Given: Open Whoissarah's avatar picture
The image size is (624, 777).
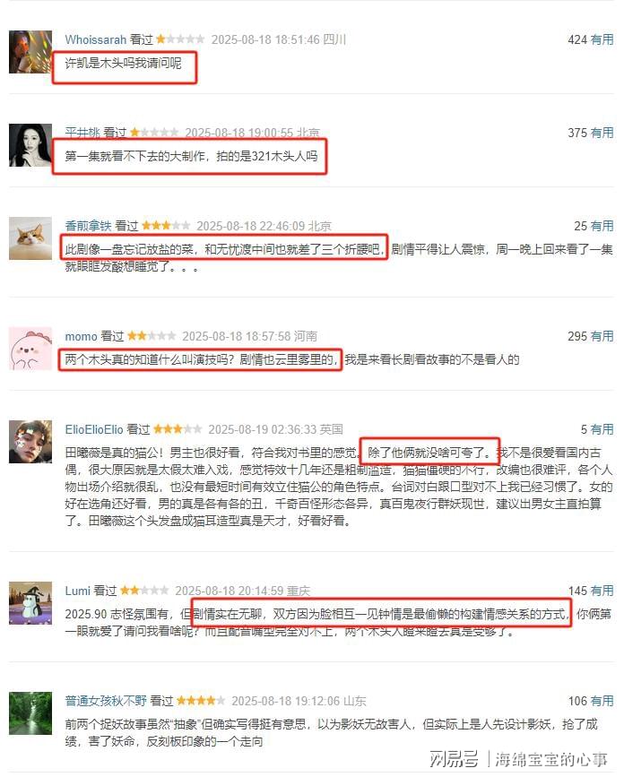Looking at the screenshot, I should tap(30, 52).
